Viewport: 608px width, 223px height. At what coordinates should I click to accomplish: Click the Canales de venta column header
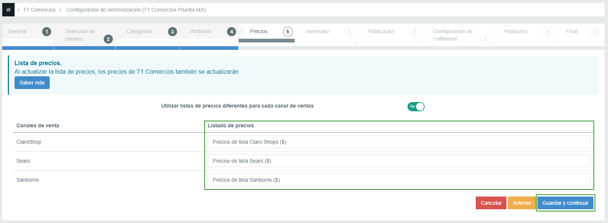tap(38, 125)
